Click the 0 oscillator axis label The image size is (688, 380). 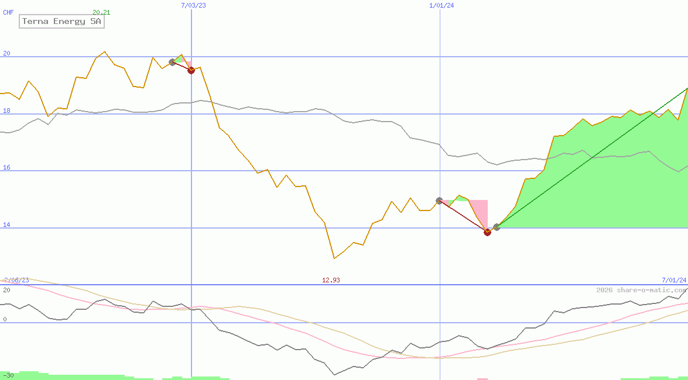(x=5, y=319)
